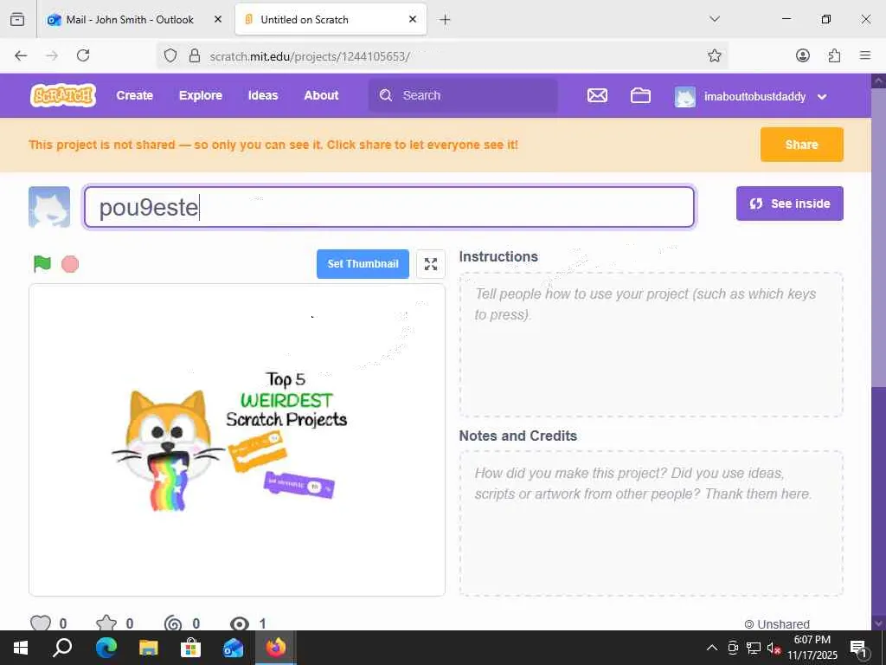Stop the project with the red stop icon
Image resolution: width=886 pixels, height=665 pixels.
pyautogui.click(x=70, y=264)
